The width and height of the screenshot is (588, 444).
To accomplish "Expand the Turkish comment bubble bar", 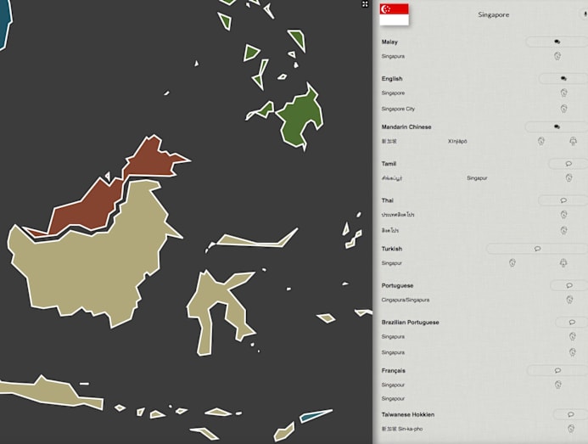I will pyautogui.click(x=536, y=249).
